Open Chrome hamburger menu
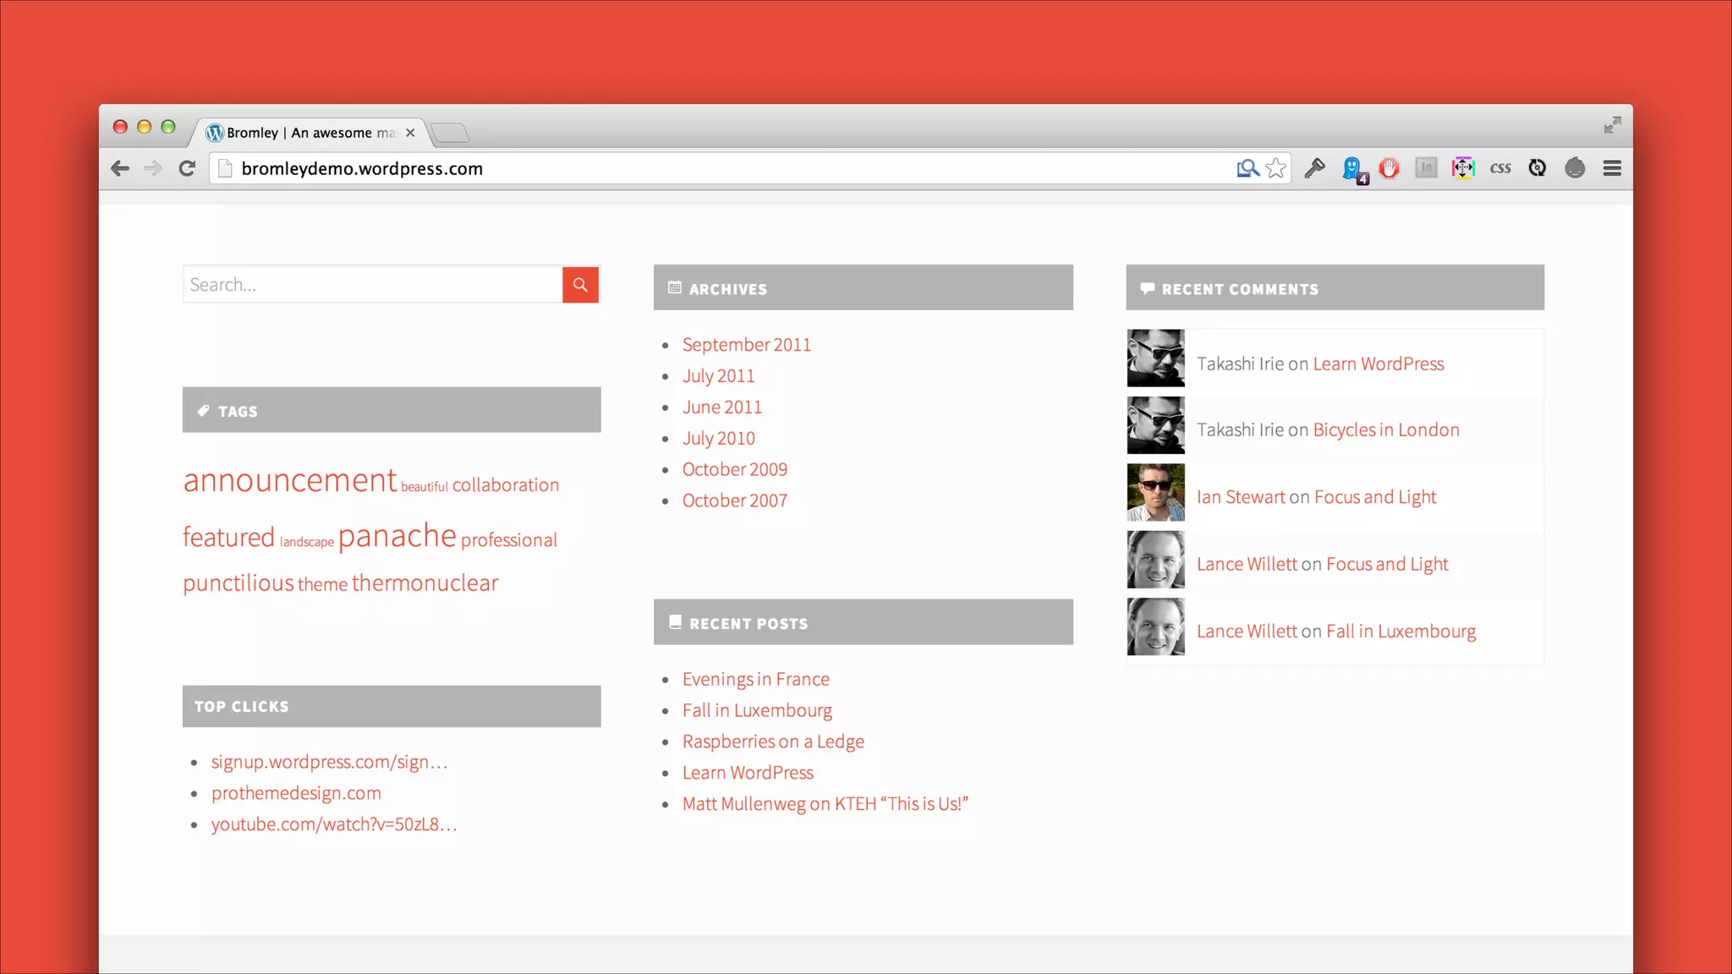1732x974 pixels. click(1612, 168)
